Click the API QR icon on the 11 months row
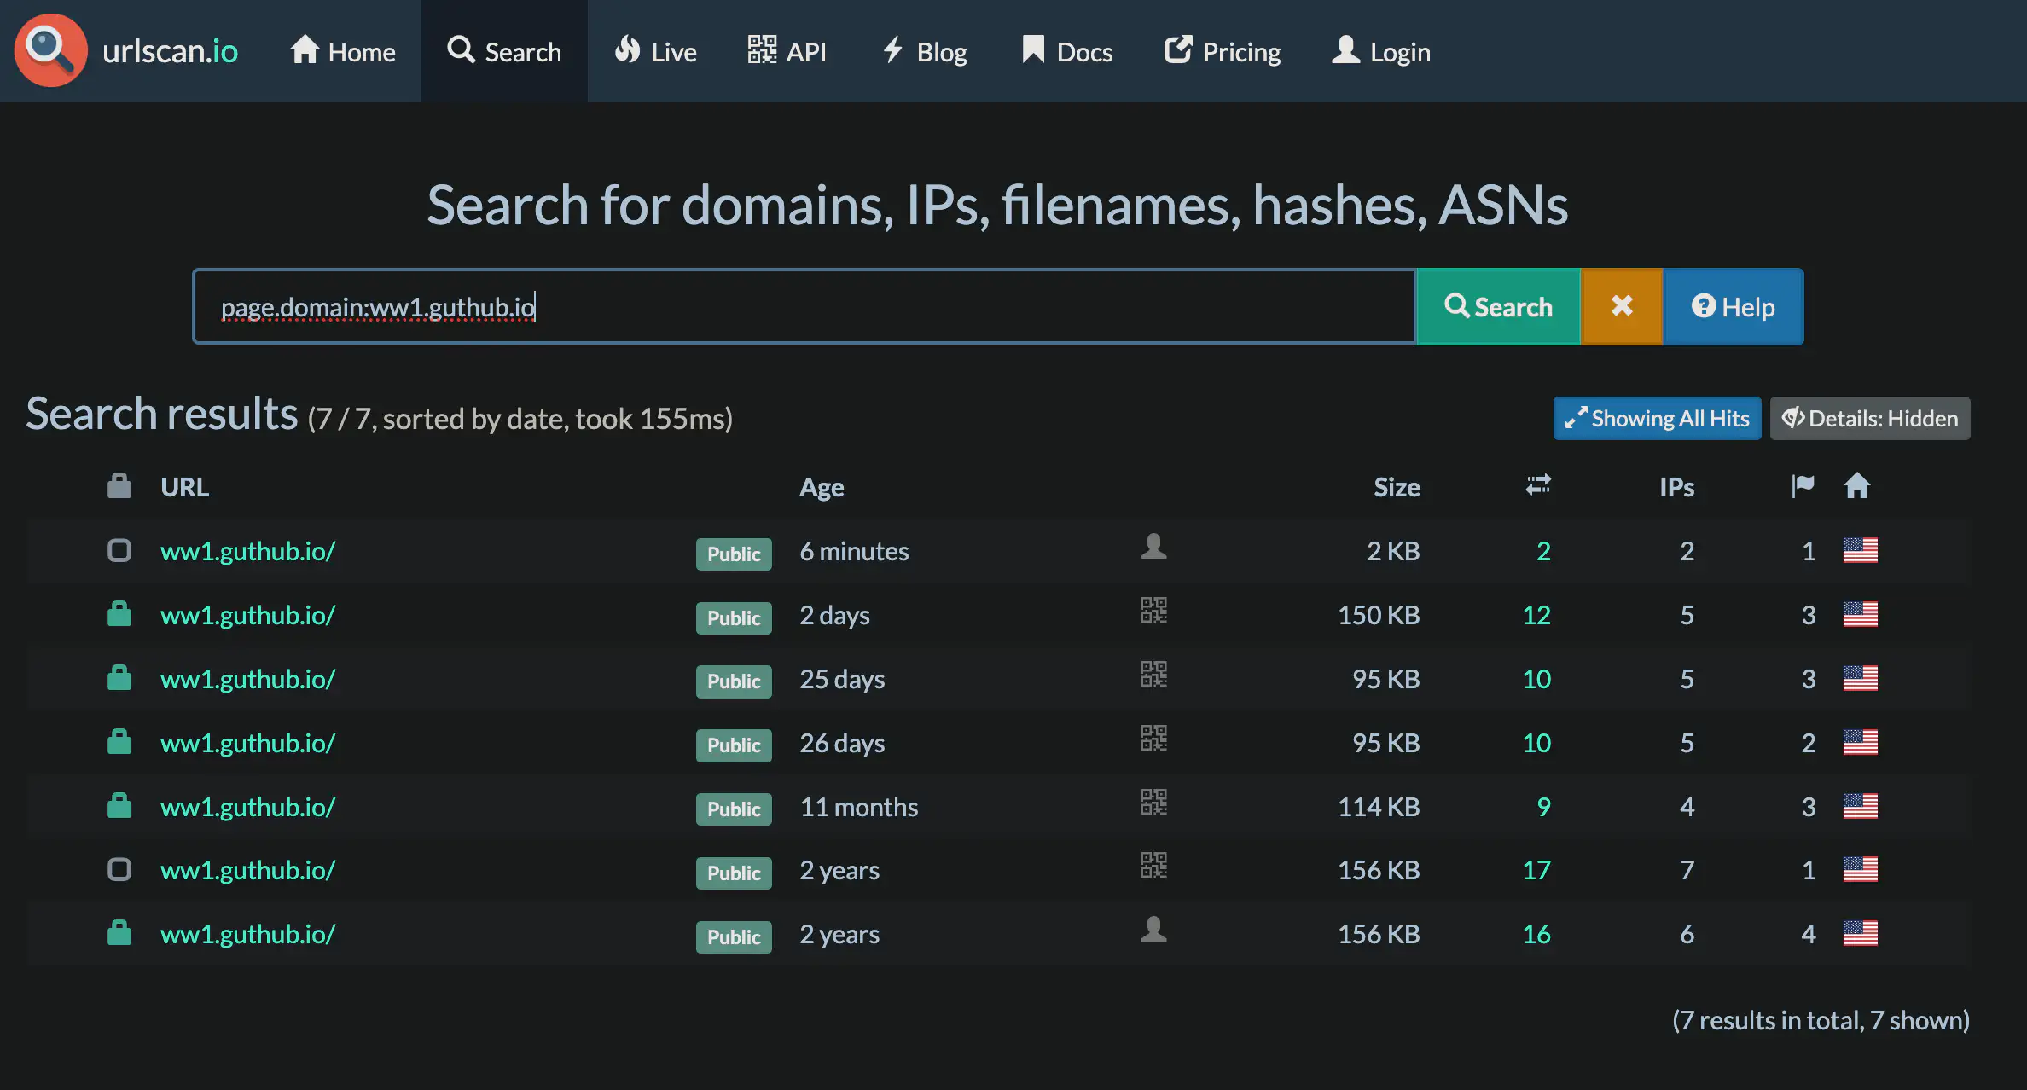Viewport: 2027px width, 1090px height. 1153,802
